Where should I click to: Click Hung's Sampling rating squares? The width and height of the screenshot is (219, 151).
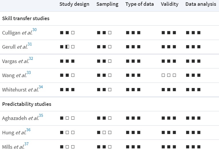(x=104, y=133)
